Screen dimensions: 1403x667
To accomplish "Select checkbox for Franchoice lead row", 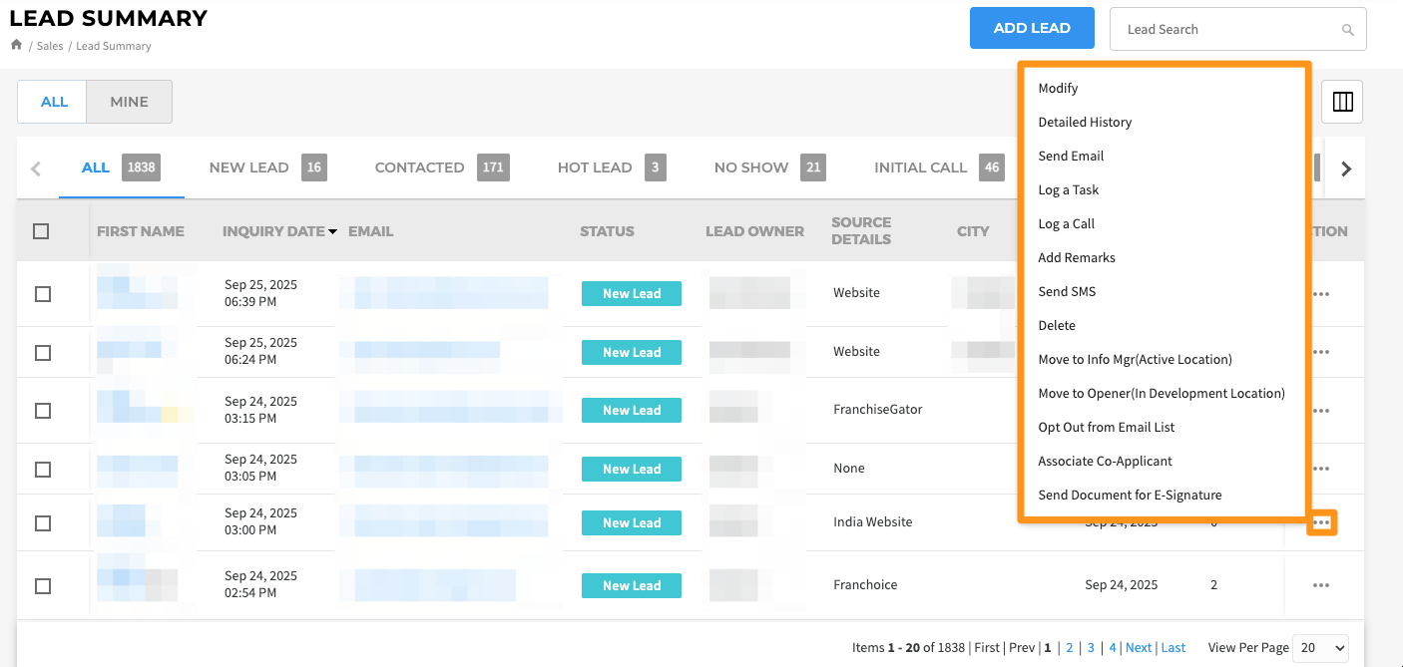I will (43, 586).
